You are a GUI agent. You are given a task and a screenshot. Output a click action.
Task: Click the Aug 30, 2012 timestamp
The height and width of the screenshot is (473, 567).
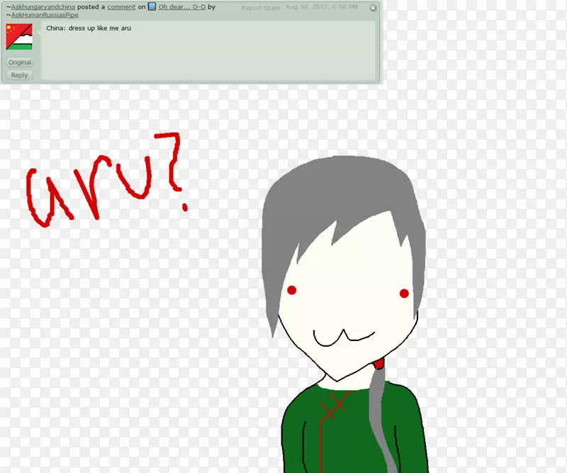coord(321,7)
